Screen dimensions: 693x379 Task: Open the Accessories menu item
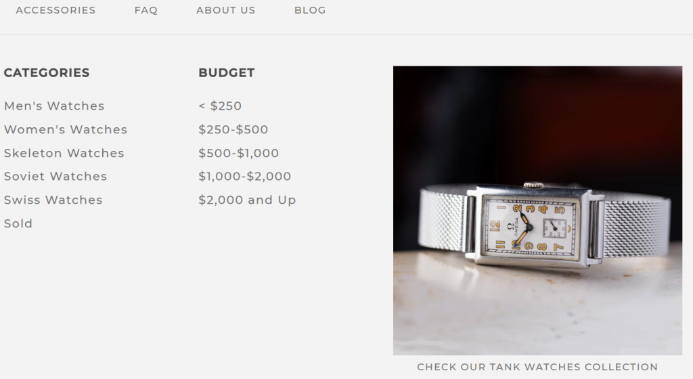click(x=55, y=10)
